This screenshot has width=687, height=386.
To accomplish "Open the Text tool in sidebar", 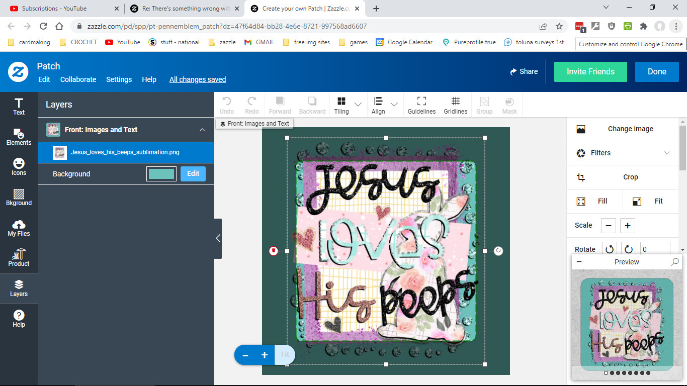I will tap(19, 107).
